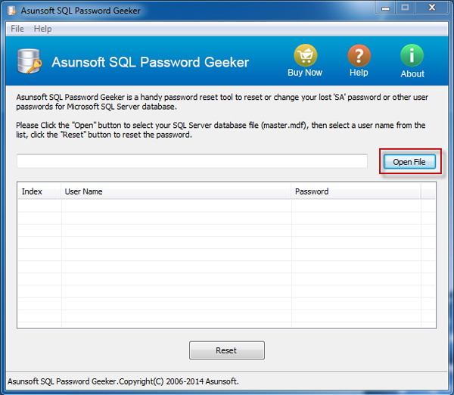Click the Index column header
The image size is (454, 395).
[x=39, y=191]
